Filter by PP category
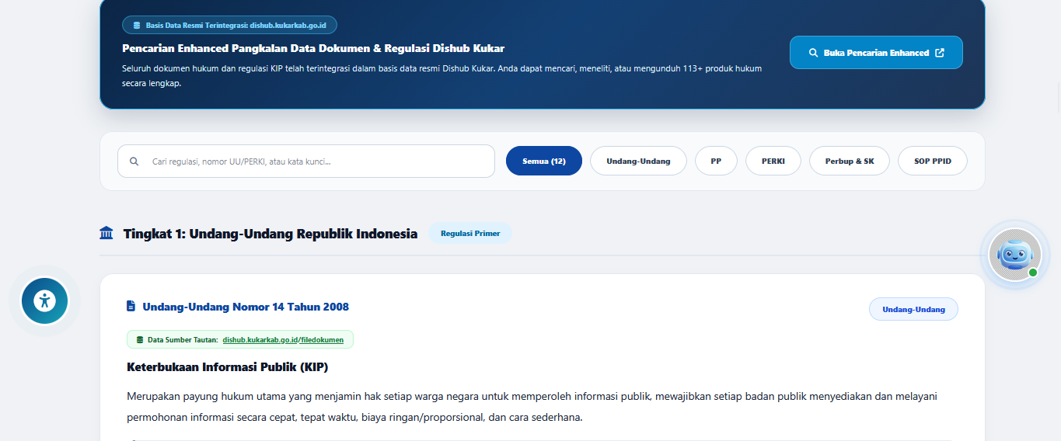This screenshot has width=1061, height=441. [x=716, y=161]
